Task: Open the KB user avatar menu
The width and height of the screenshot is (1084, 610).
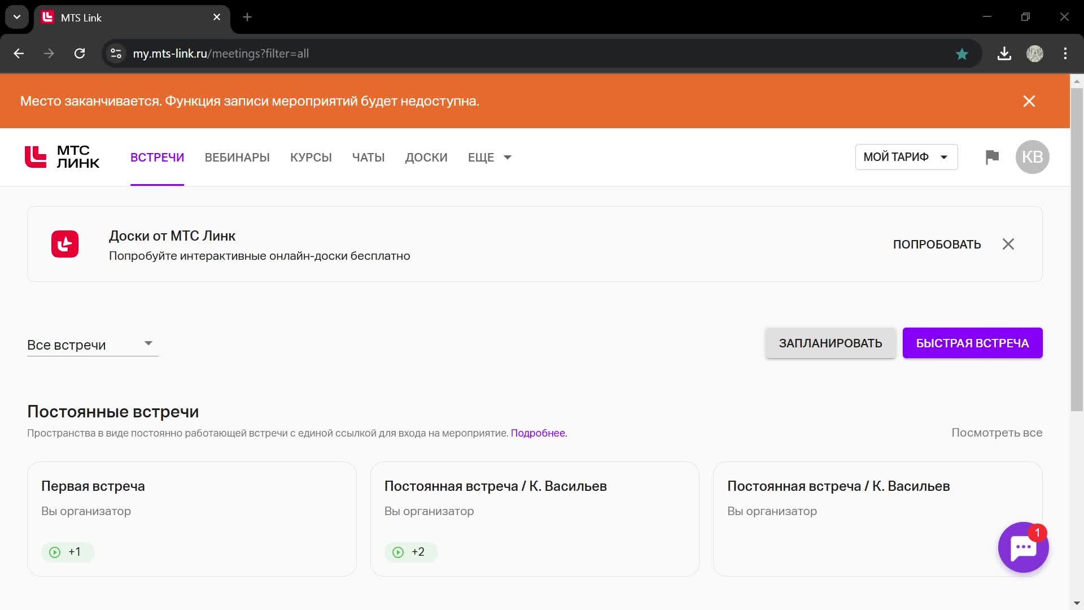Action: tap(1032, 157)
